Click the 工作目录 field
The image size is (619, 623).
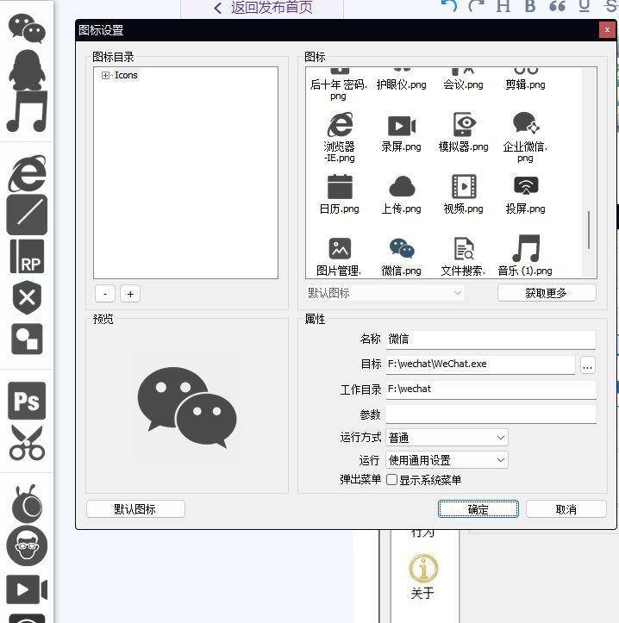click(491, 389)
